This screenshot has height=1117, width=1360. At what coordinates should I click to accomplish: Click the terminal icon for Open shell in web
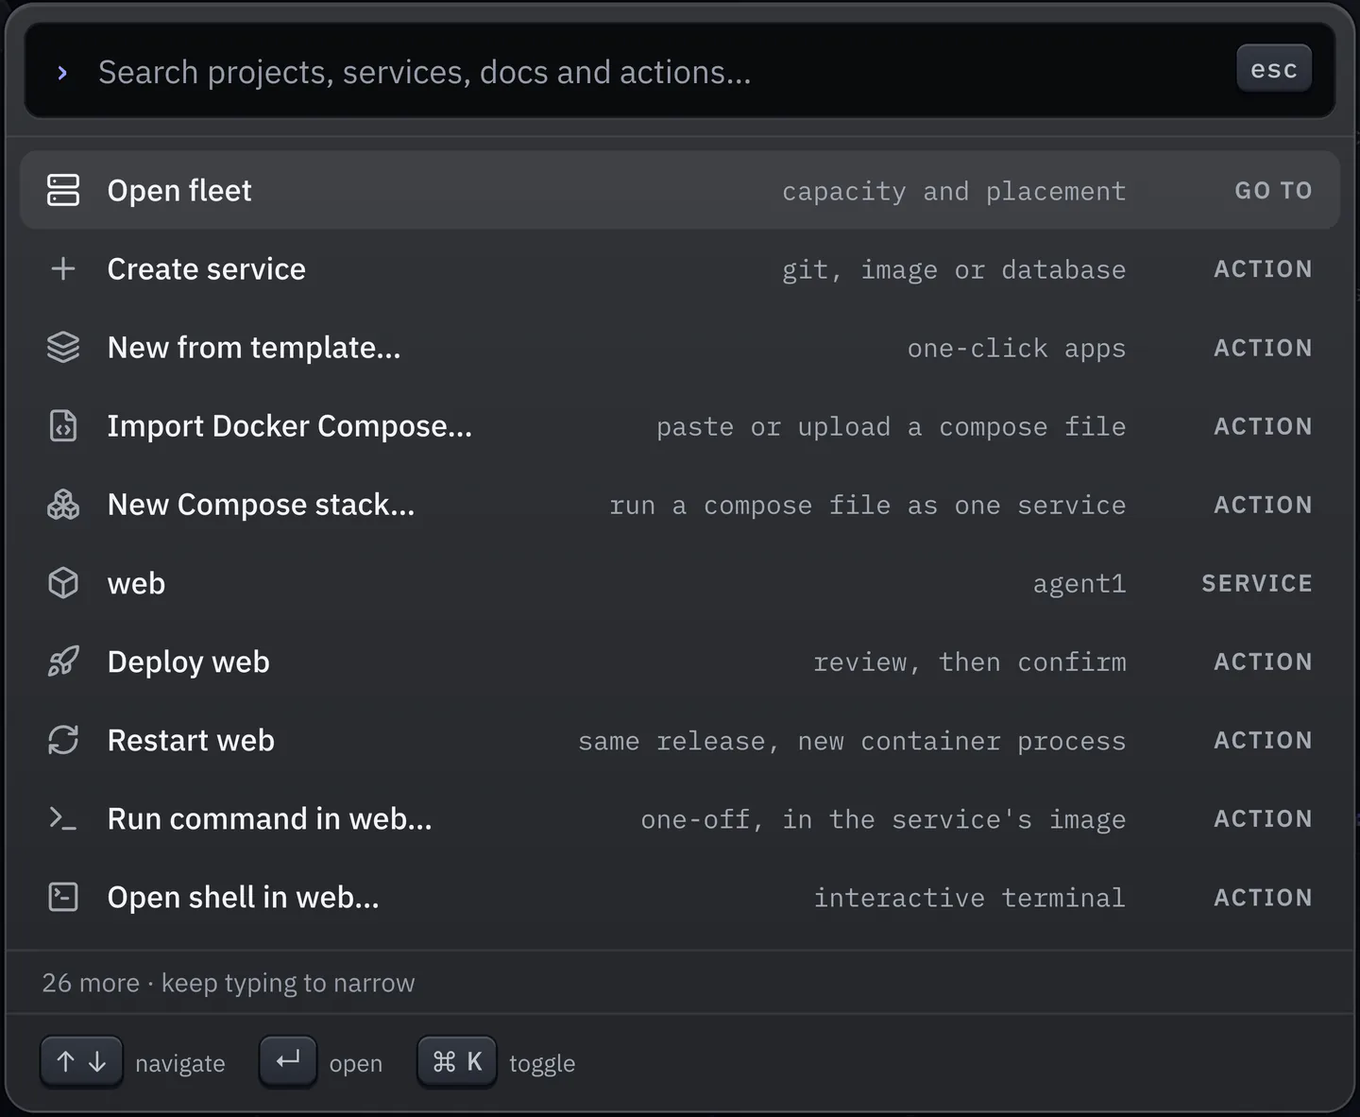63,896
